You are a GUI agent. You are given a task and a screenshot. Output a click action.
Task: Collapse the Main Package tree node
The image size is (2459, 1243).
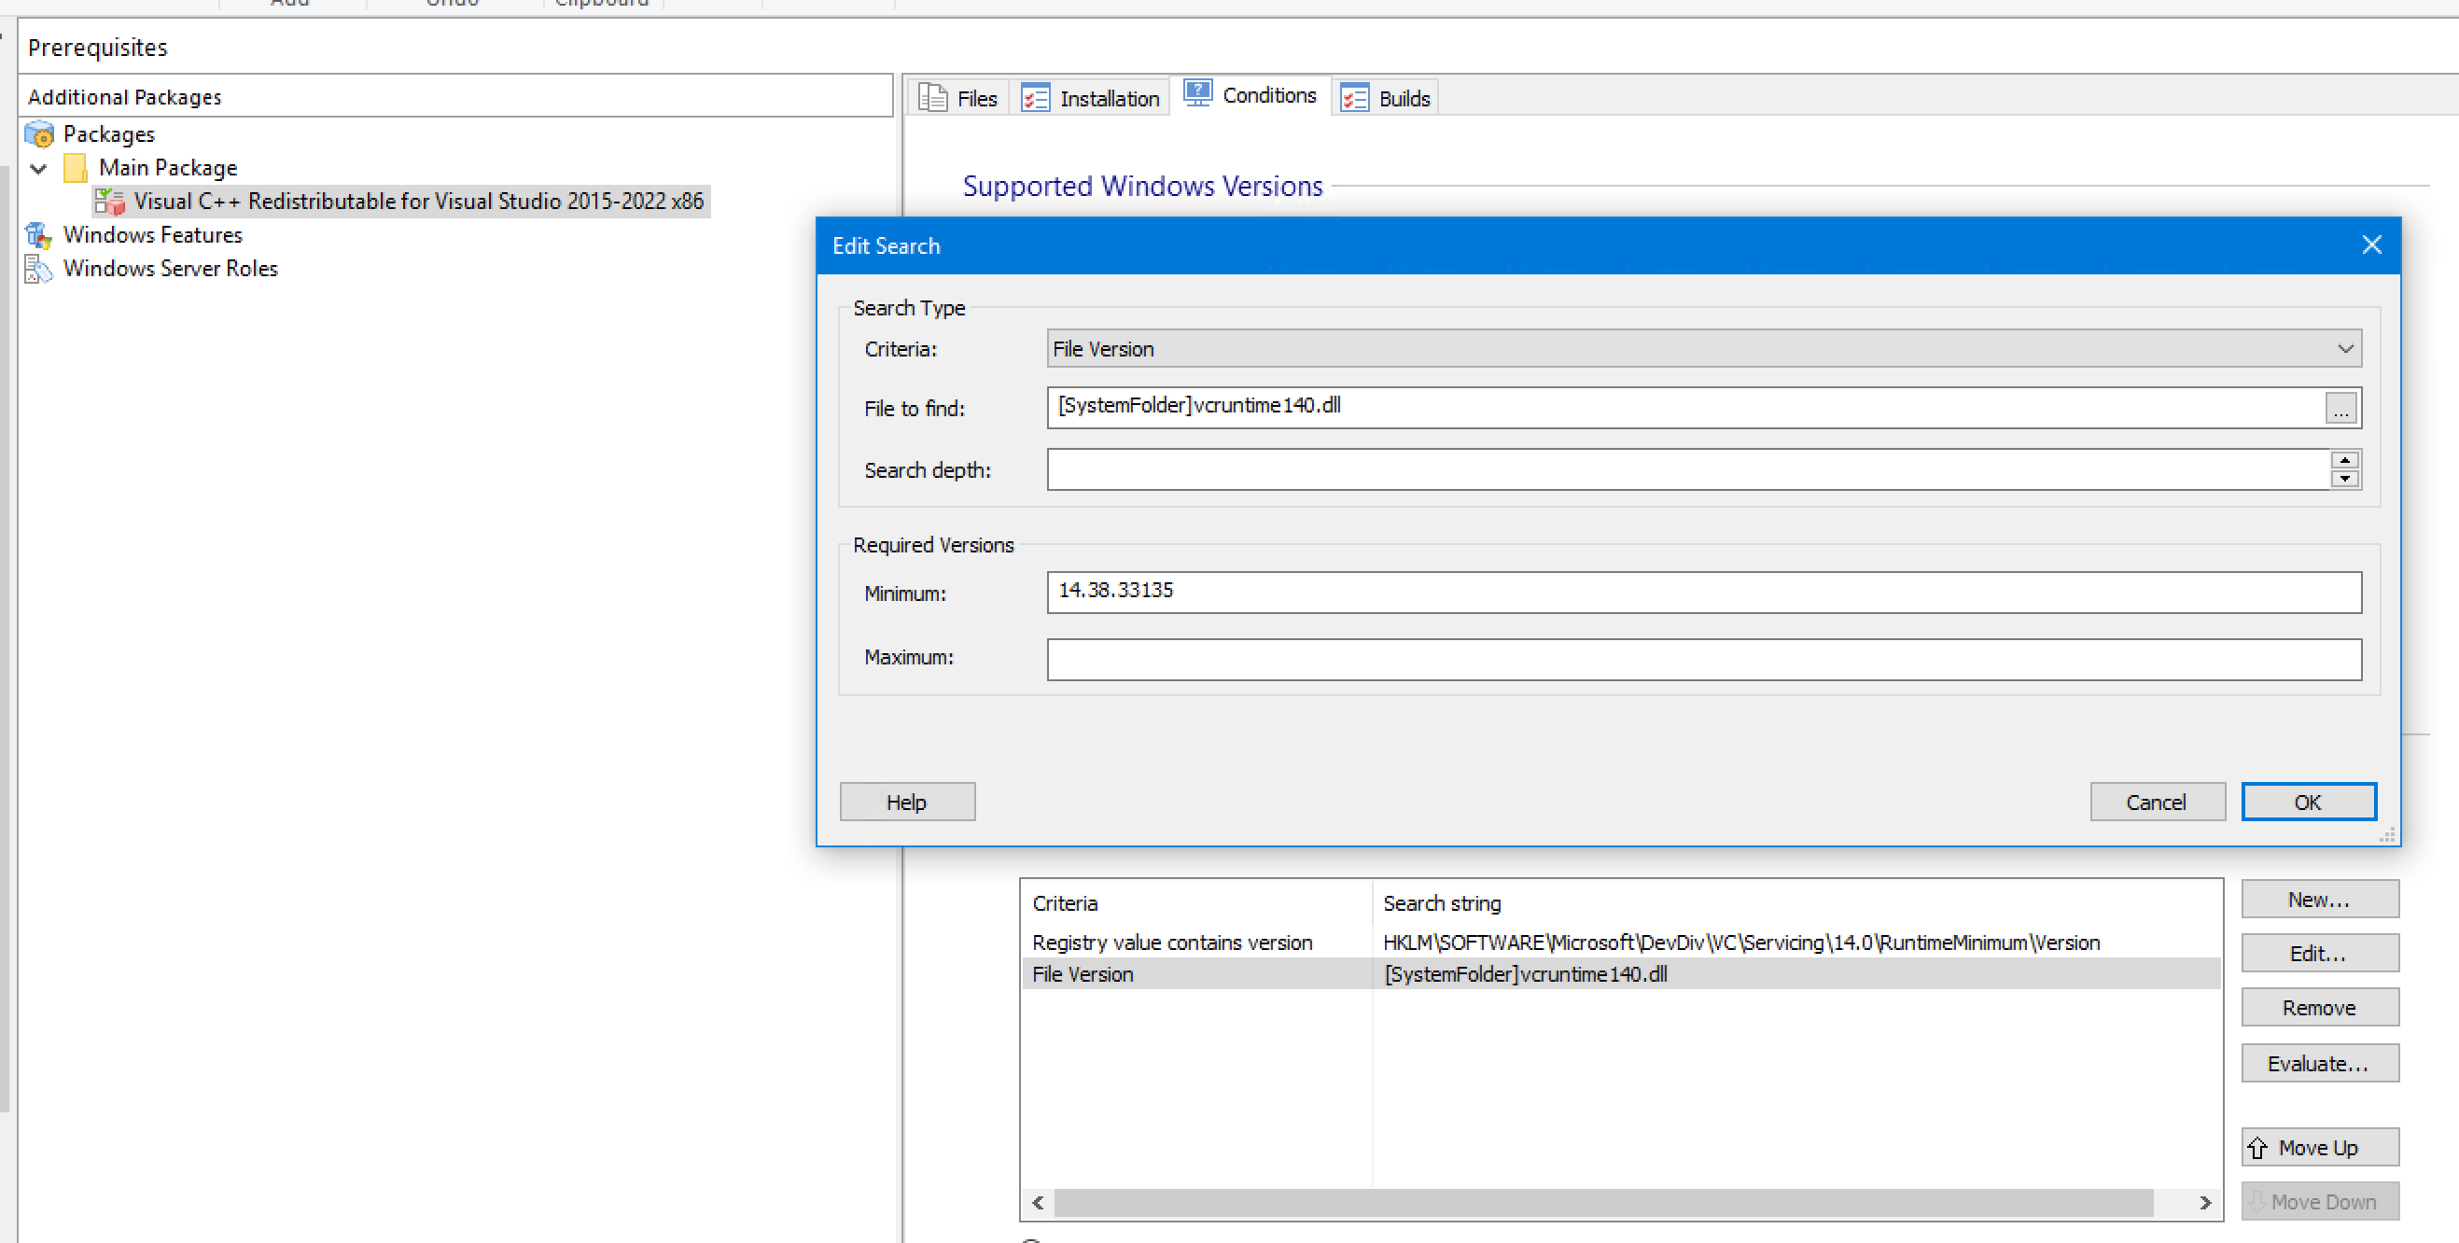coord(39,169)
